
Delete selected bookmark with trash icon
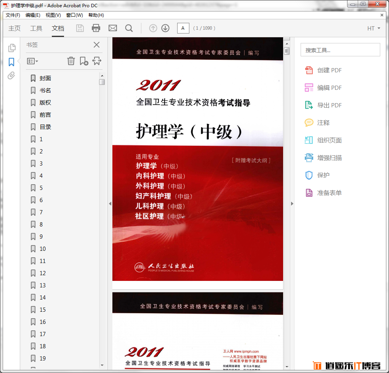click(x=71, y=61)
